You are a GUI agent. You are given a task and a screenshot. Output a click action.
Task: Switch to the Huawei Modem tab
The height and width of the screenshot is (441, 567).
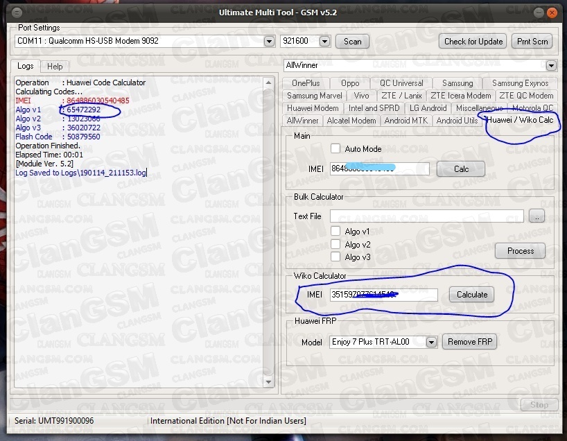coord(313,108)
